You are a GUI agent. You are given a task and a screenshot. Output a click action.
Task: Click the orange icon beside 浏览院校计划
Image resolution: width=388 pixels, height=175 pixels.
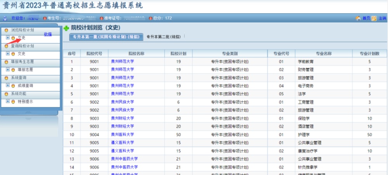(6, 30)
